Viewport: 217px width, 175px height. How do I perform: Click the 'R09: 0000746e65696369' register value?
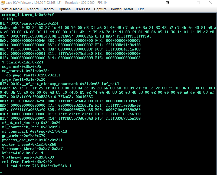click(118, 110)
